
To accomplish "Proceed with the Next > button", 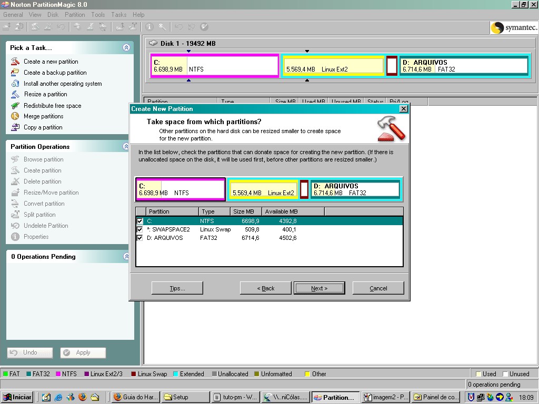I will (320, 288).
